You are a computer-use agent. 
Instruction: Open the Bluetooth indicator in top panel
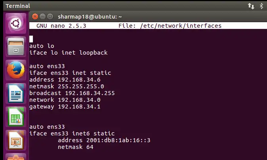point(261,6)
